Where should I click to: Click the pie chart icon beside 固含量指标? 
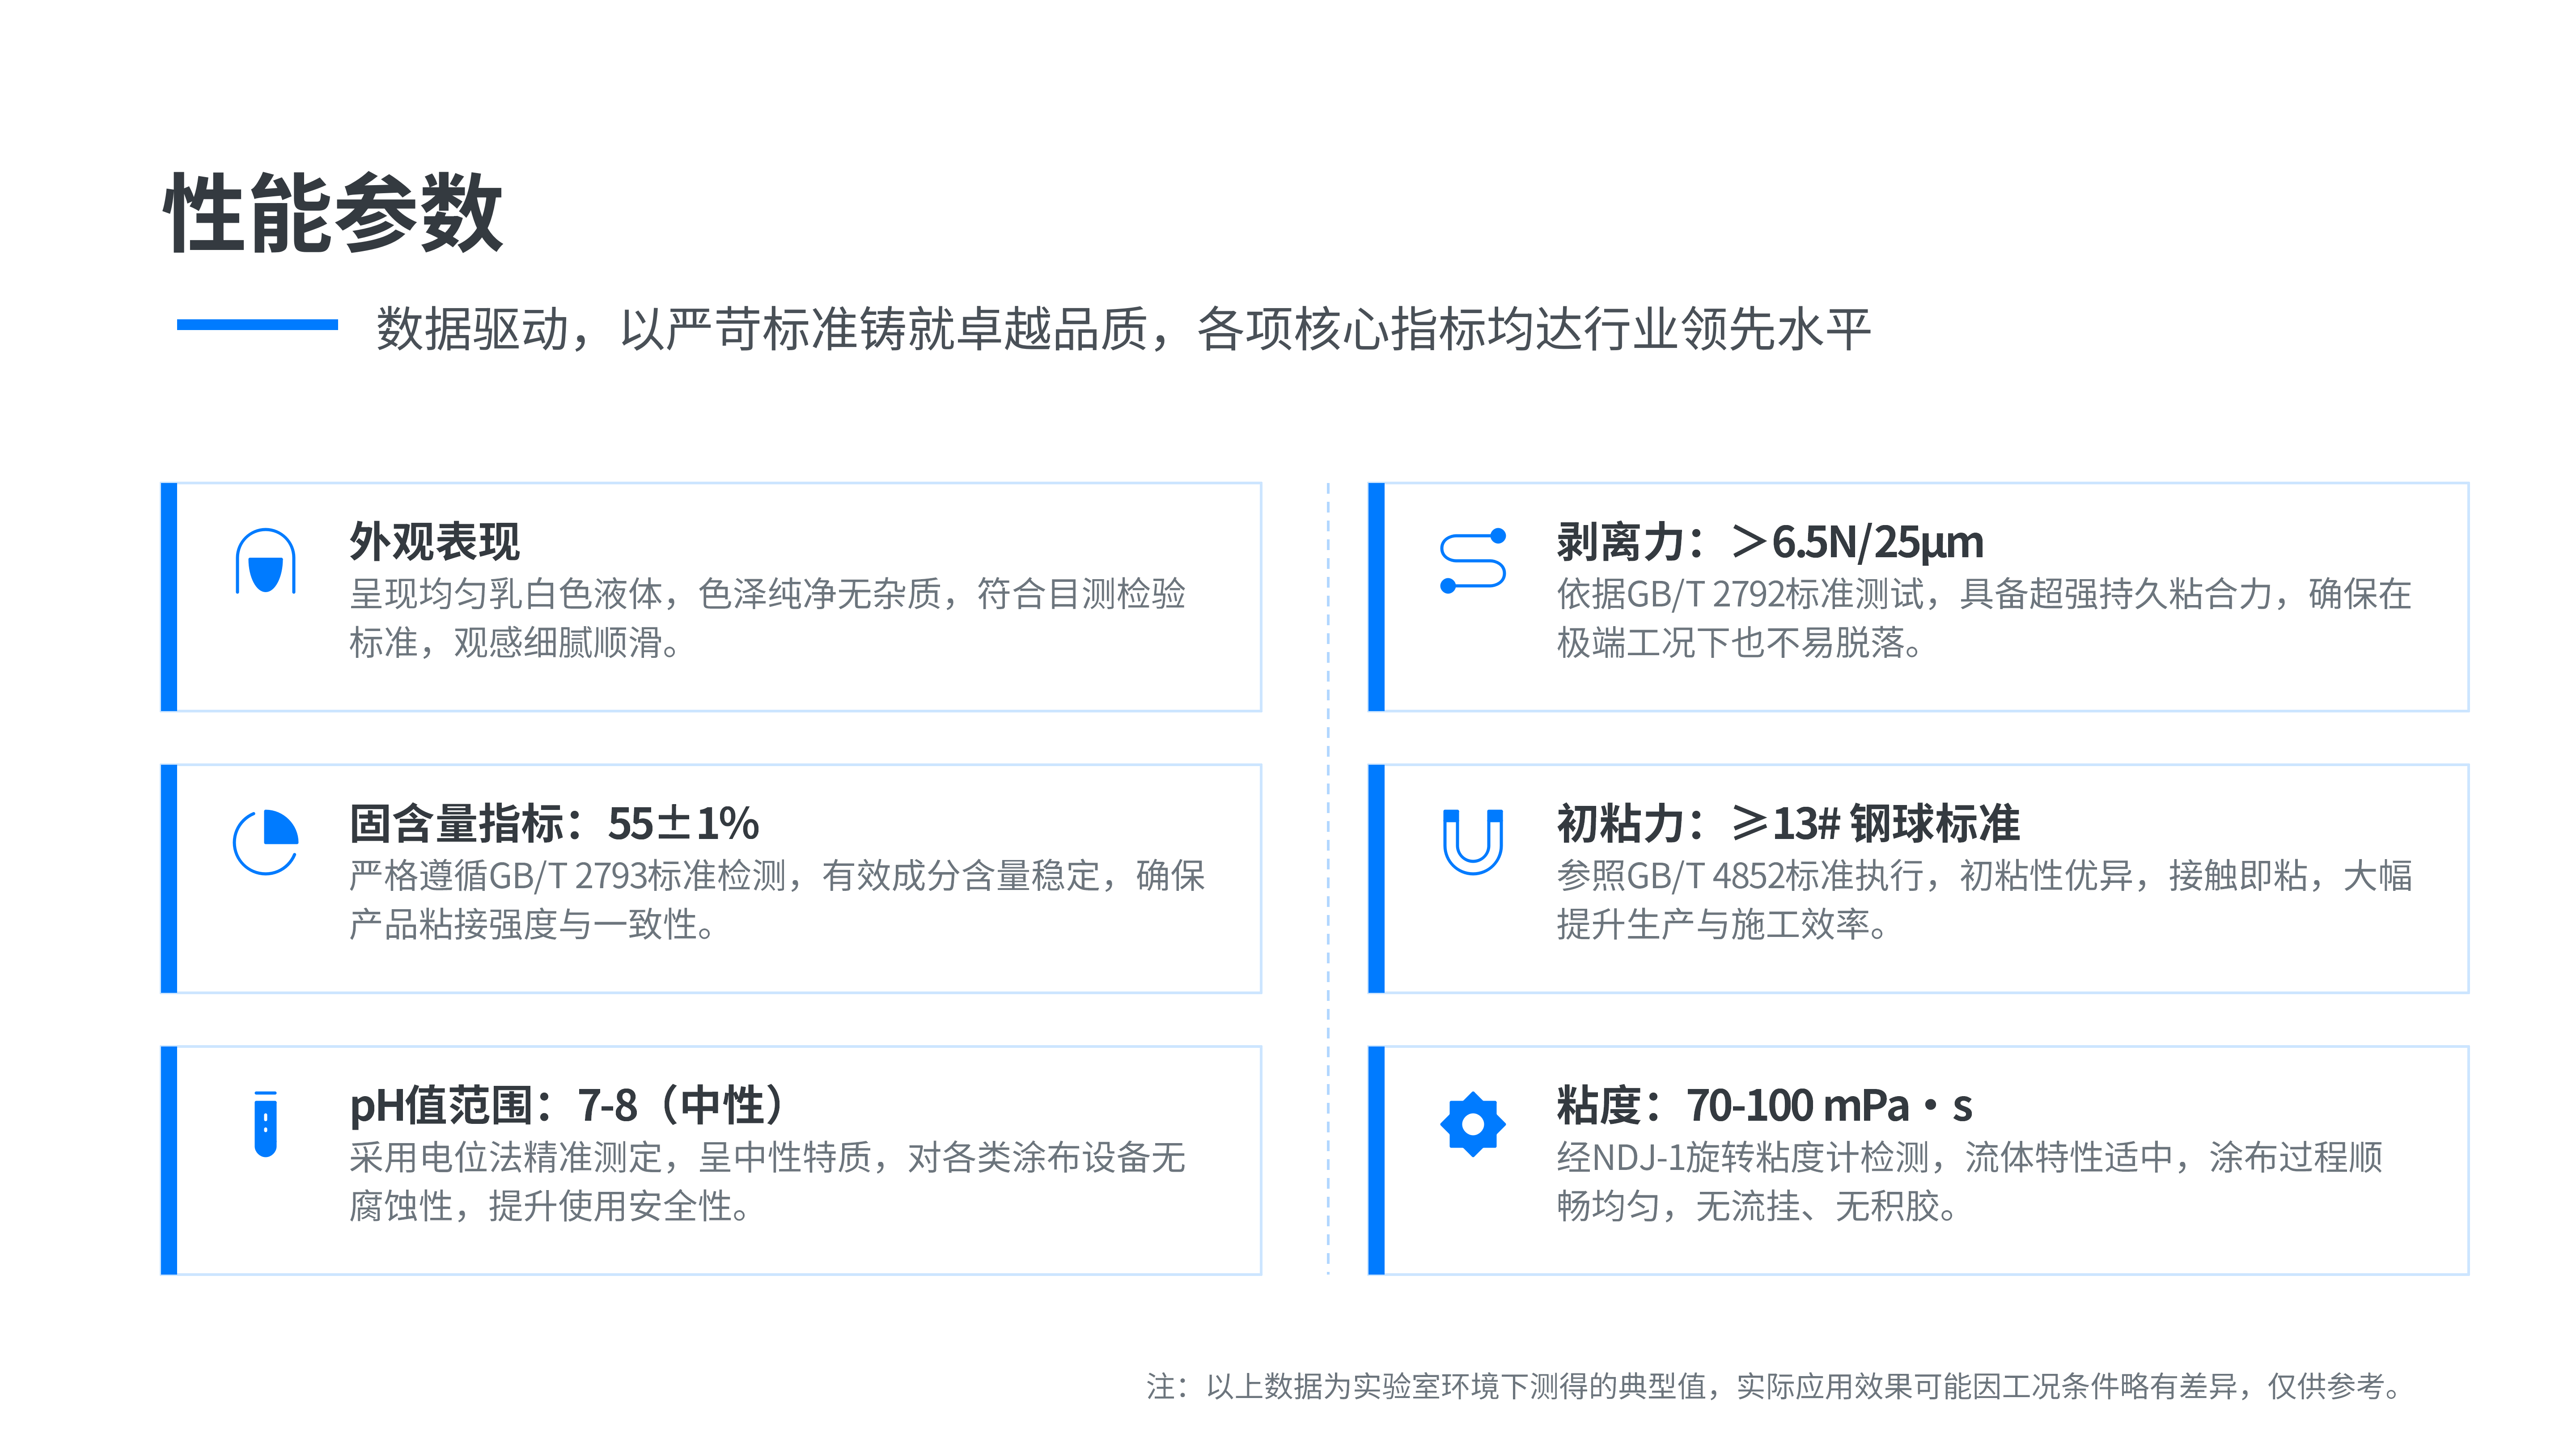(x=265, y=842)
